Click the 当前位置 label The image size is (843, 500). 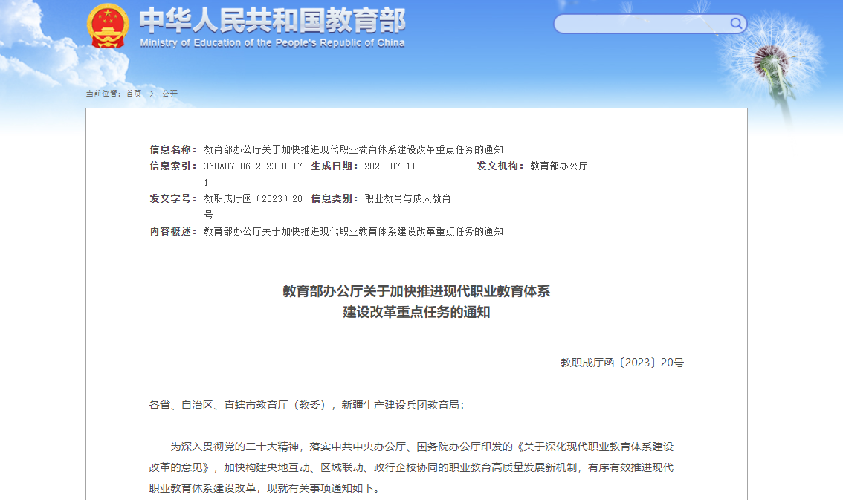pyautogui.click(x=103, y=94)
